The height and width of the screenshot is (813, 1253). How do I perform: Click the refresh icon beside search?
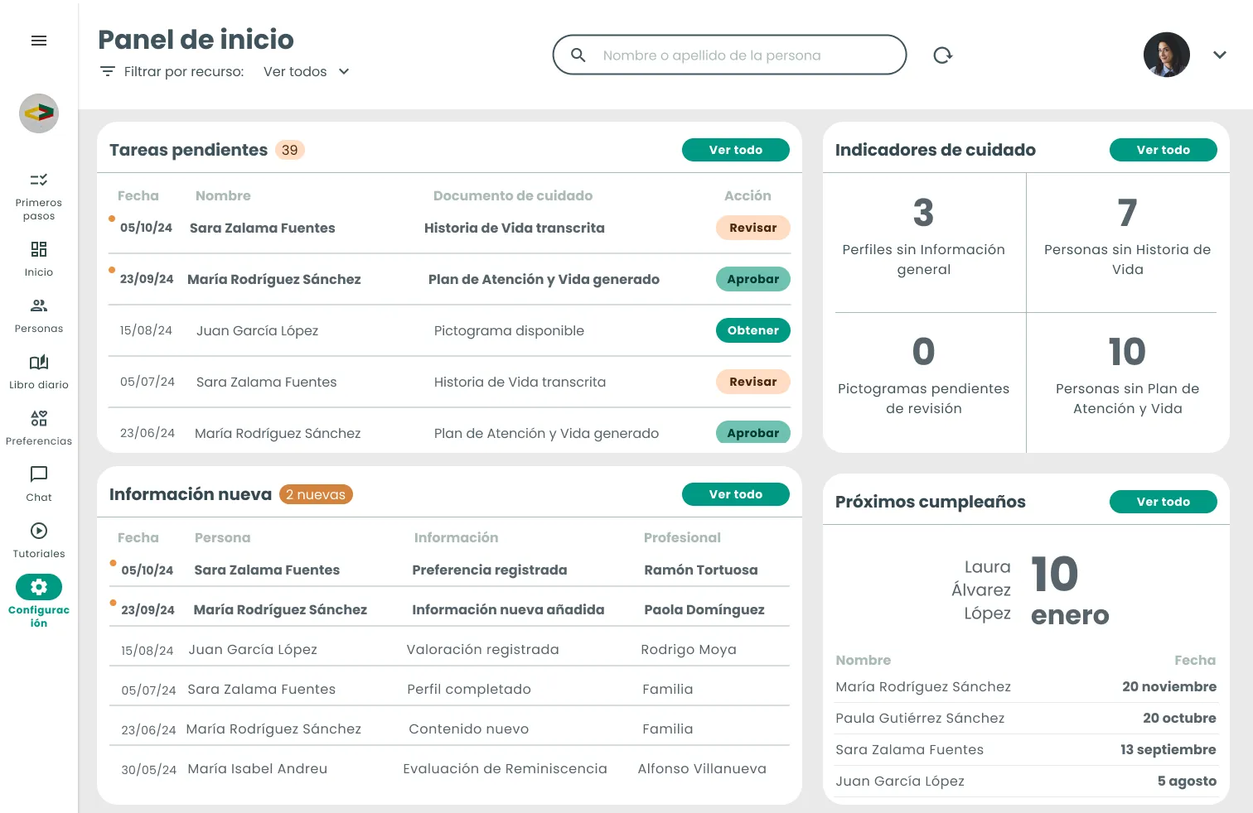click(943, 55)
